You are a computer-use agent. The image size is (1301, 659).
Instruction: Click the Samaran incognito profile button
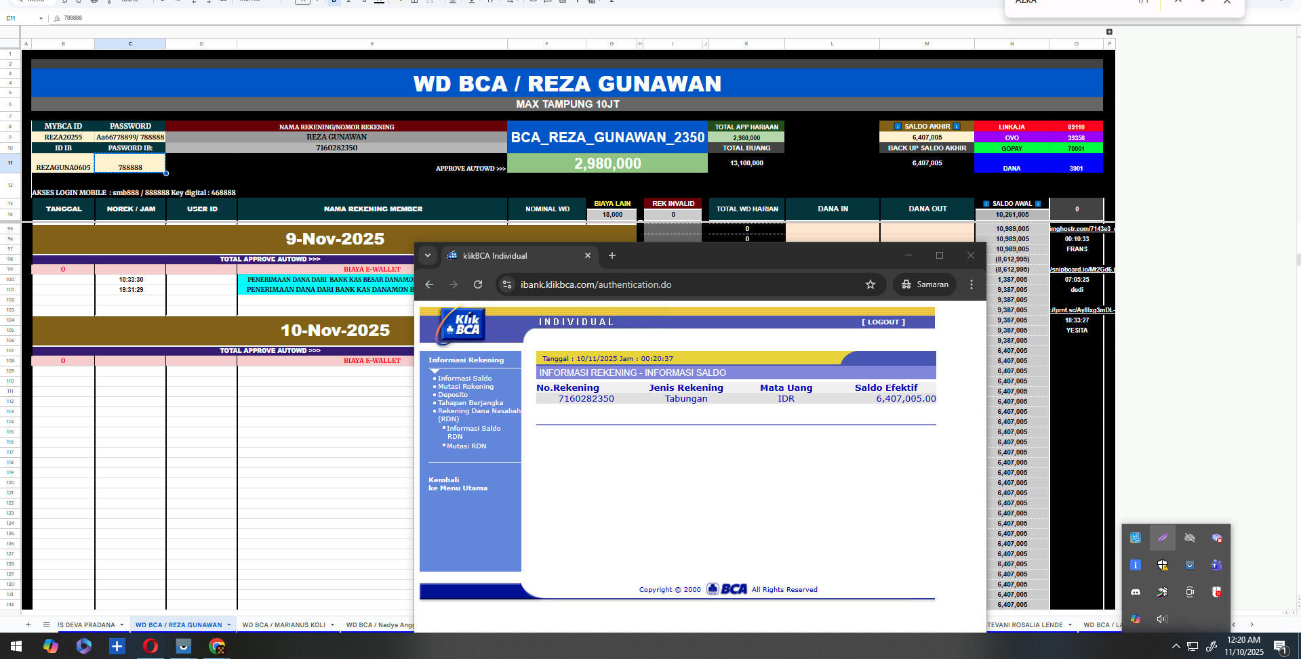point(925,284)
